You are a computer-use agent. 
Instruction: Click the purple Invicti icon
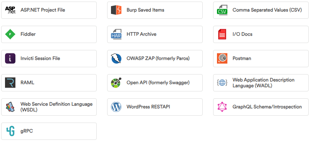[x=10, y=58]
